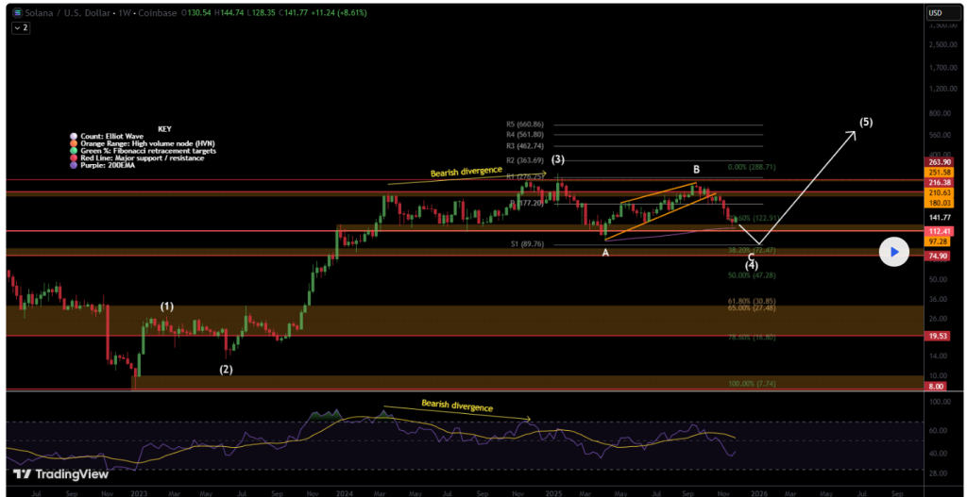Select the 112.41 red support price label
The width and height of the screenshot is (967, 497).
pos(937,231)
